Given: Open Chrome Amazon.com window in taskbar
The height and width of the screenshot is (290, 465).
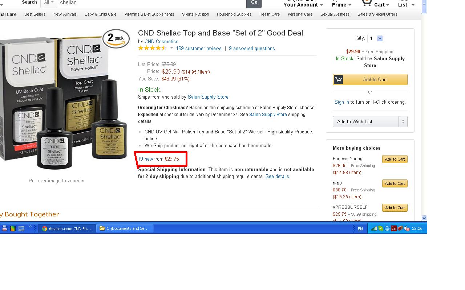Looking at the screenshot, I should pyautogui.click(x=67, y=228).
